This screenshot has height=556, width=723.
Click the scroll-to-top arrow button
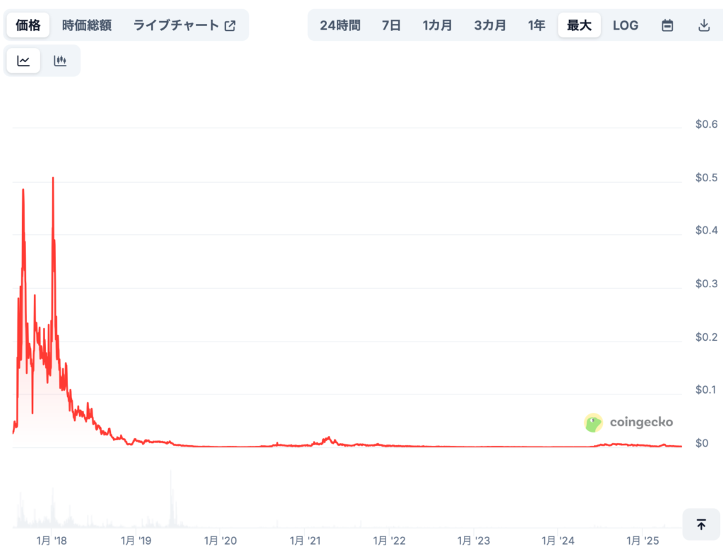point(701,524)
